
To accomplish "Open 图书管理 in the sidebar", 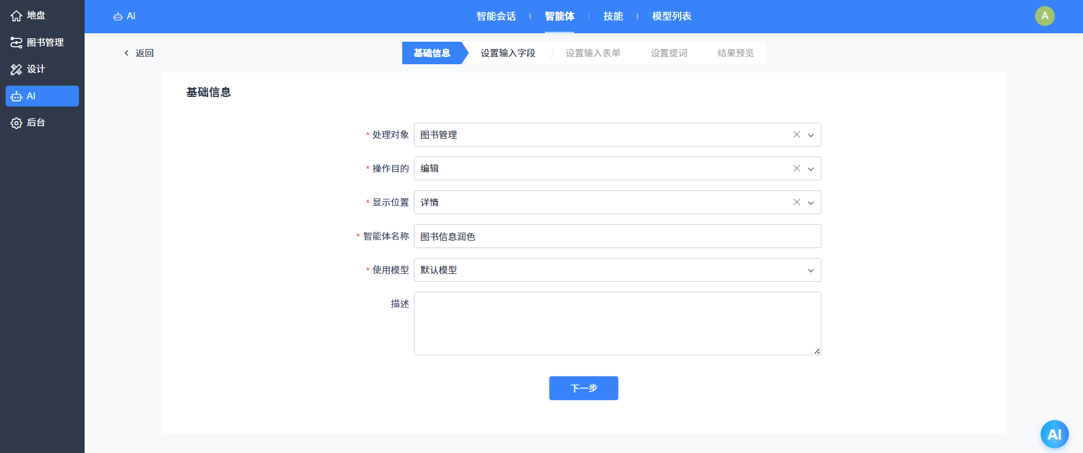I will (x=42, y=42).
